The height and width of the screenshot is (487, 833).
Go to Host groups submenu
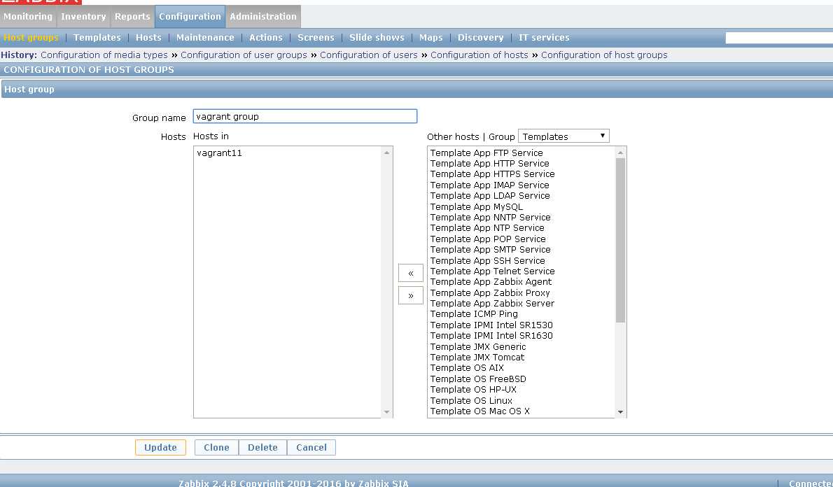pyautogui.click(x=31, y=38)
